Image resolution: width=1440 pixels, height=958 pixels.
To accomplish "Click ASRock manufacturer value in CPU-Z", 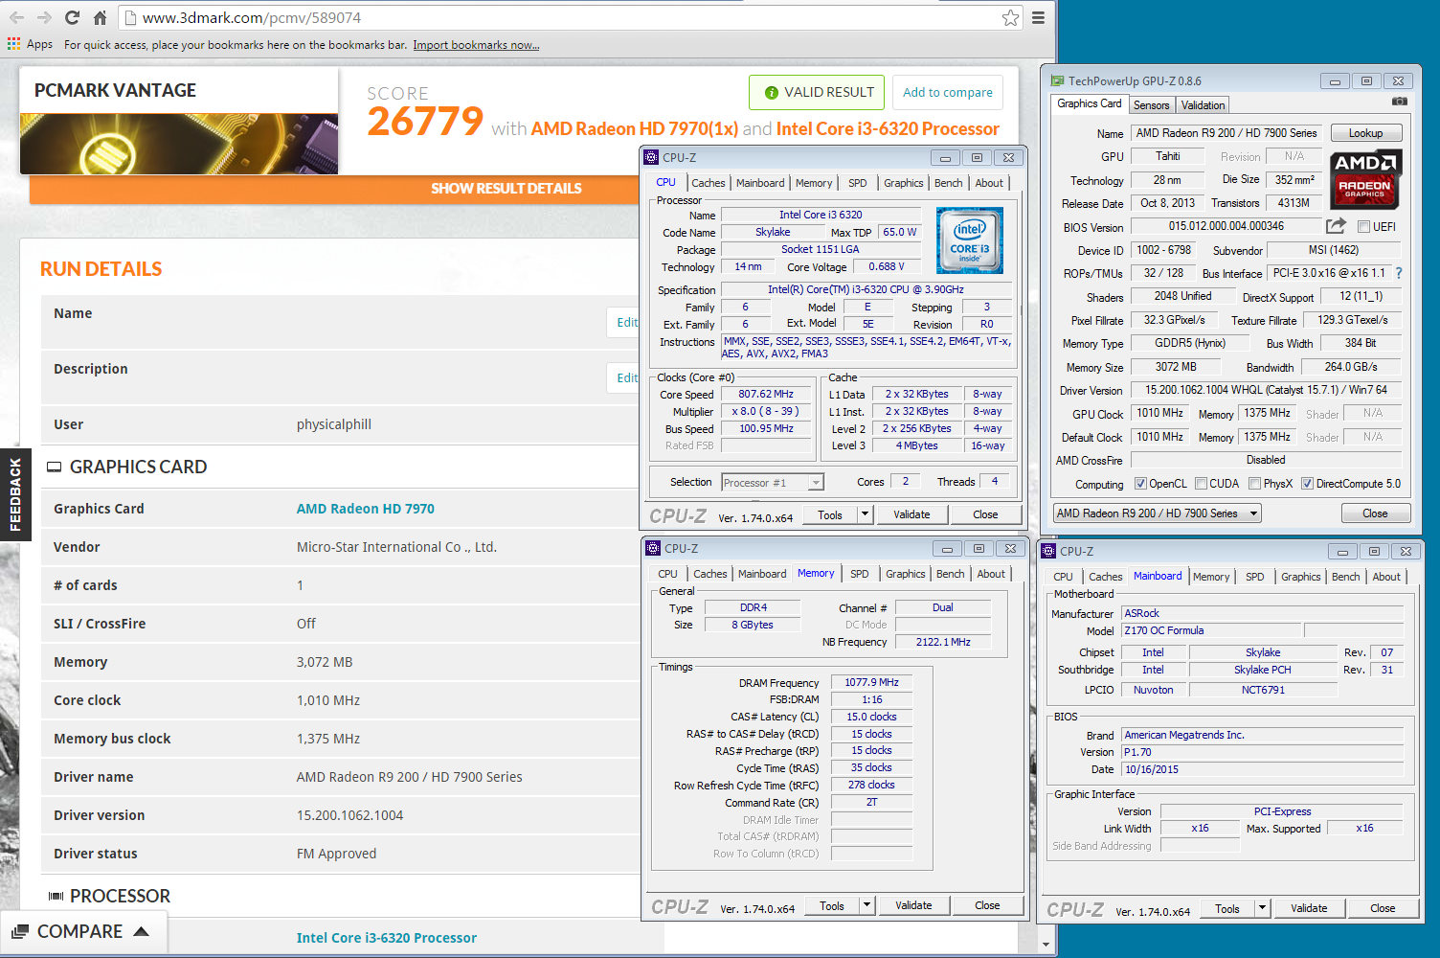I will (1262, 613).
